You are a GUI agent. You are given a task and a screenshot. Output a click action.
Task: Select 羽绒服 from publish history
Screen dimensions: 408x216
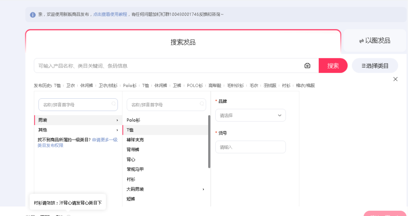coord(270,86)
